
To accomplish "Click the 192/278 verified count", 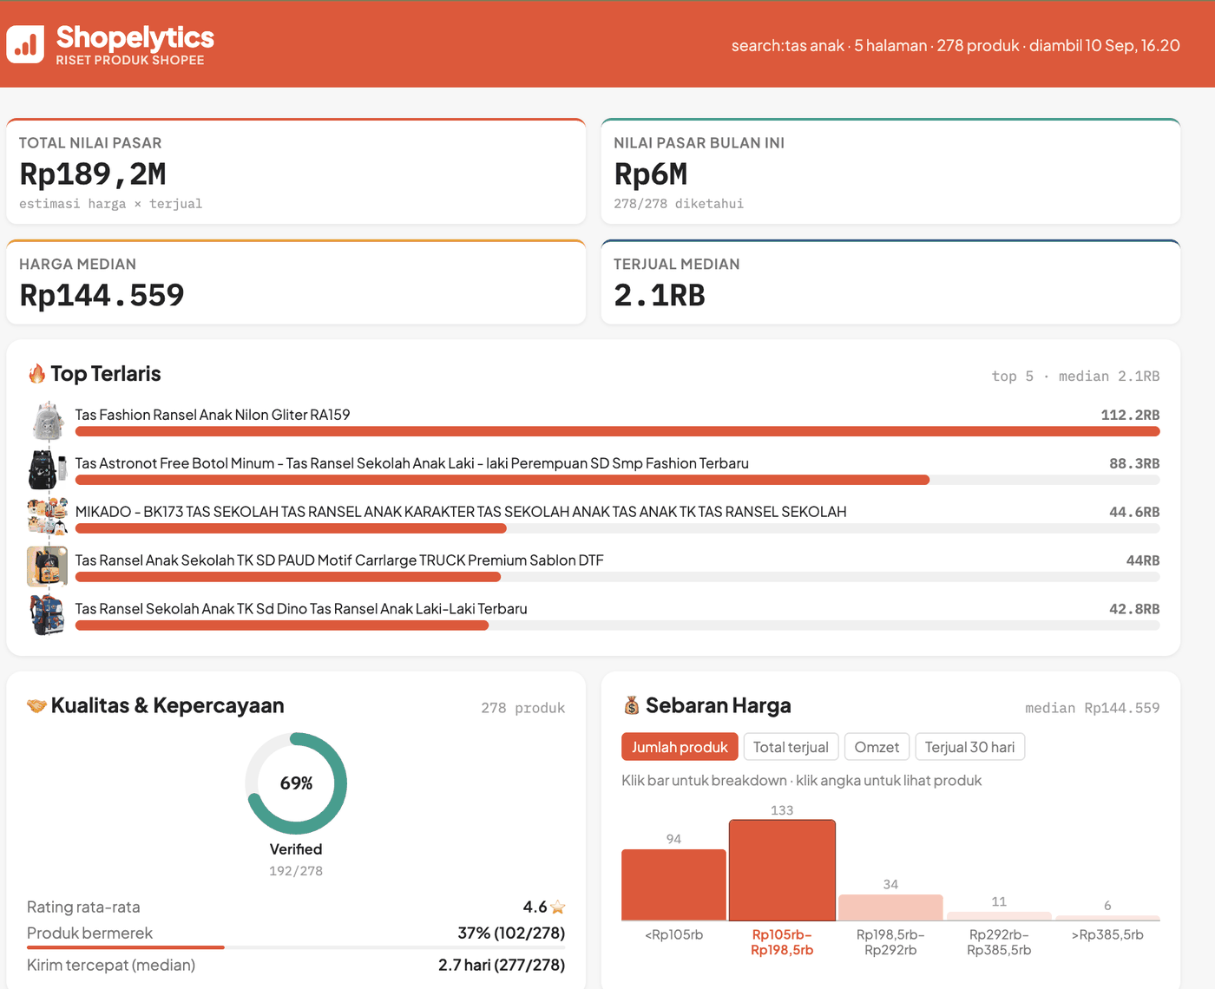I will pyautogui.click(x=296, y=871).
